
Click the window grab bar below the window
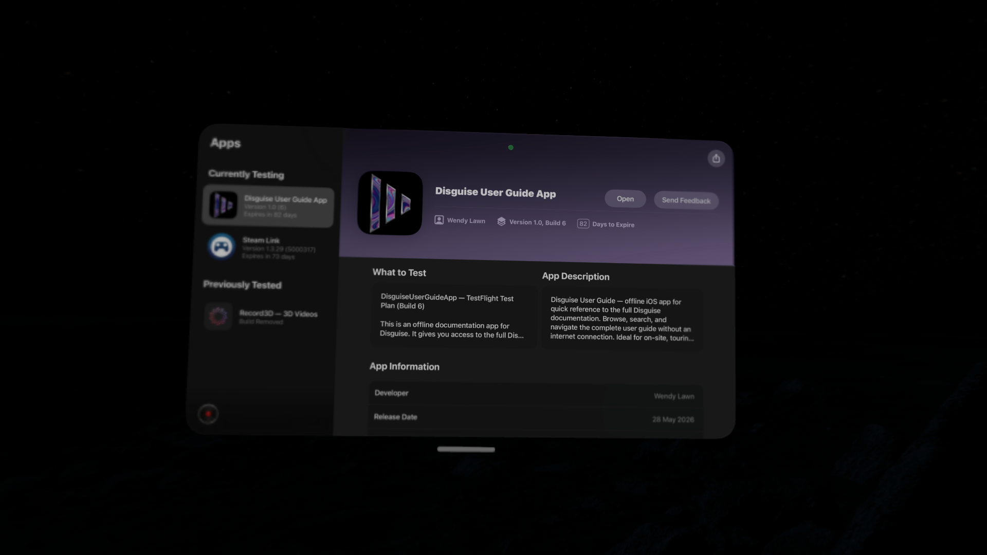tap(466, 449)
